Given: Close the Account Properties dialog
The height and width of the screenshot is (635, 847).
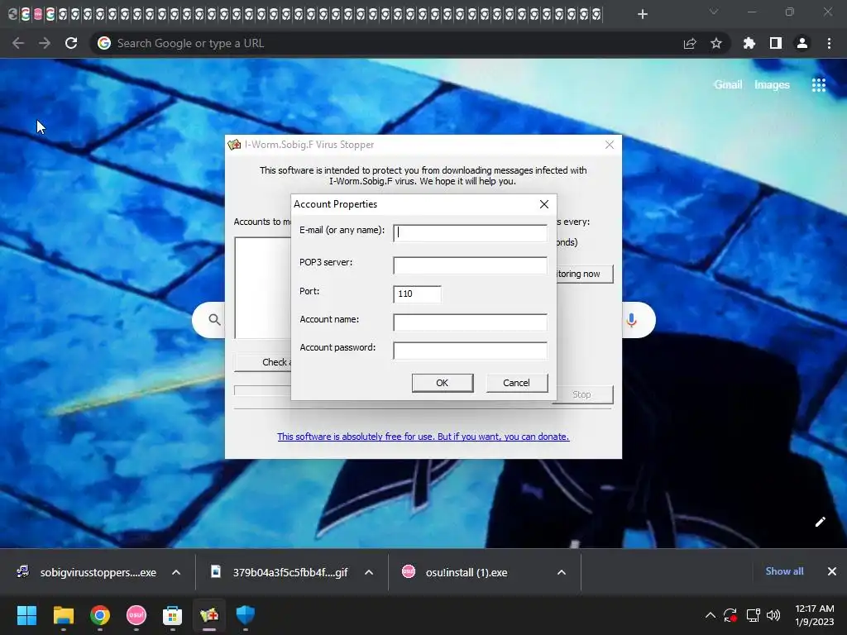Looking at the screenshot, I should coord(544,204).
